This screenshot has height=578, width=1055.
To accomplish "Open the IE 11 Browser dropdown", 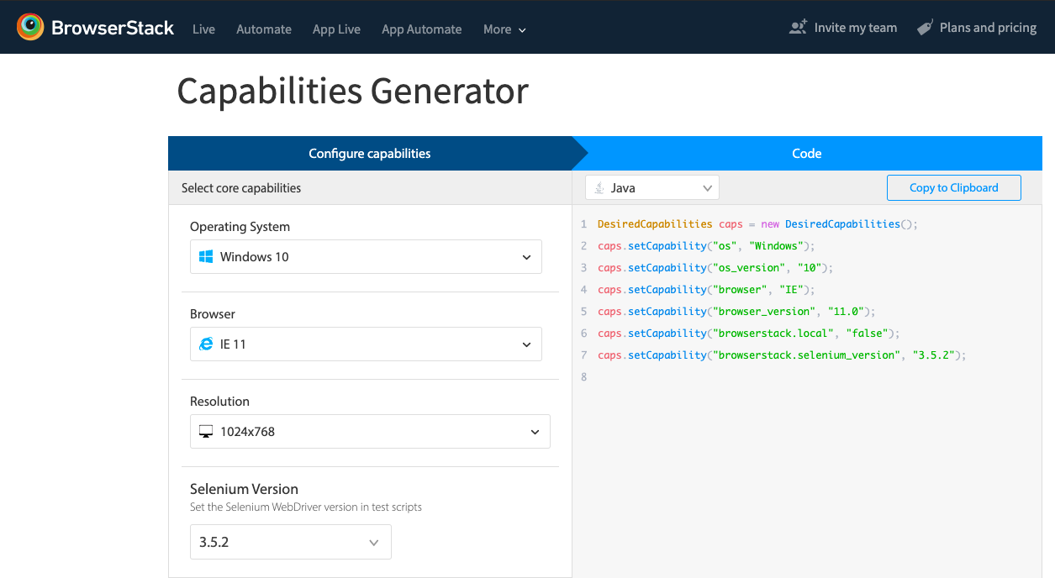I will click(x=366, y=344).
